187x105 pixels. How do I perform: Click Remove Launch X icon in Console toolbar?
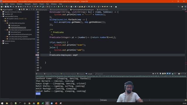point(155,74)
